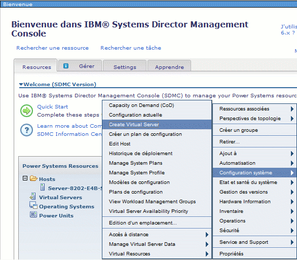Open Learn more about link
The height and width of the screenshot is (260, 297).
tap(69, 126)
